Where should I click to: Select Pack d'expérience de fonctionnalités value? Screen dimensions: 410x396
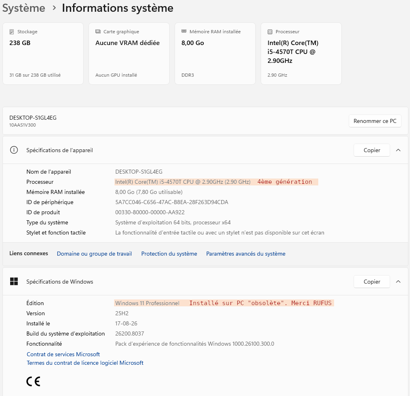(x=194, y=344)
